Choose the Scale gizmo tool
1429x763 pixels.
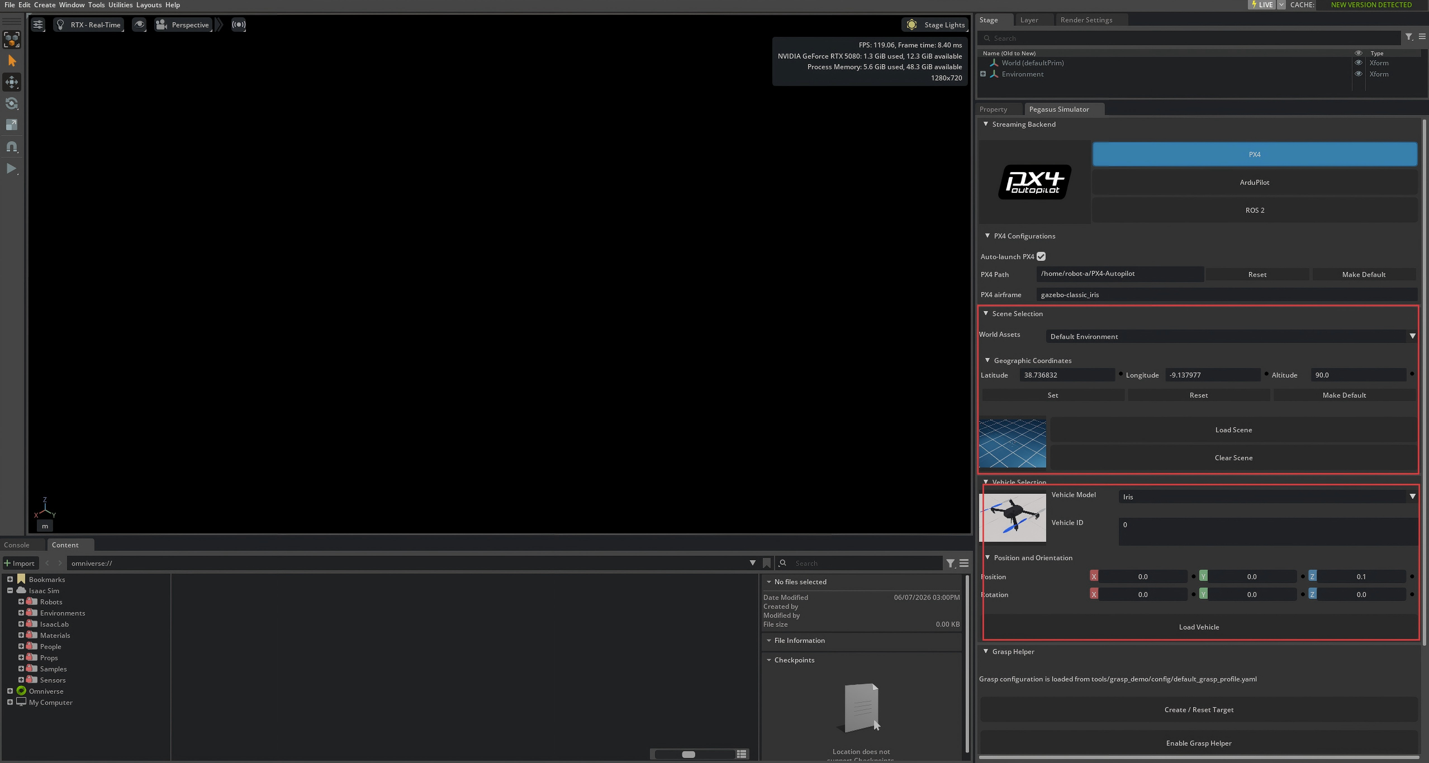pyautogui.click(x=12, y=125)
